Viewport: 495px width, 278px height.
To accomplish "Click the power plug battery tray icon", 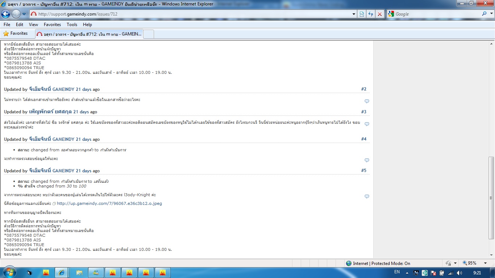I will pos(442,273).
